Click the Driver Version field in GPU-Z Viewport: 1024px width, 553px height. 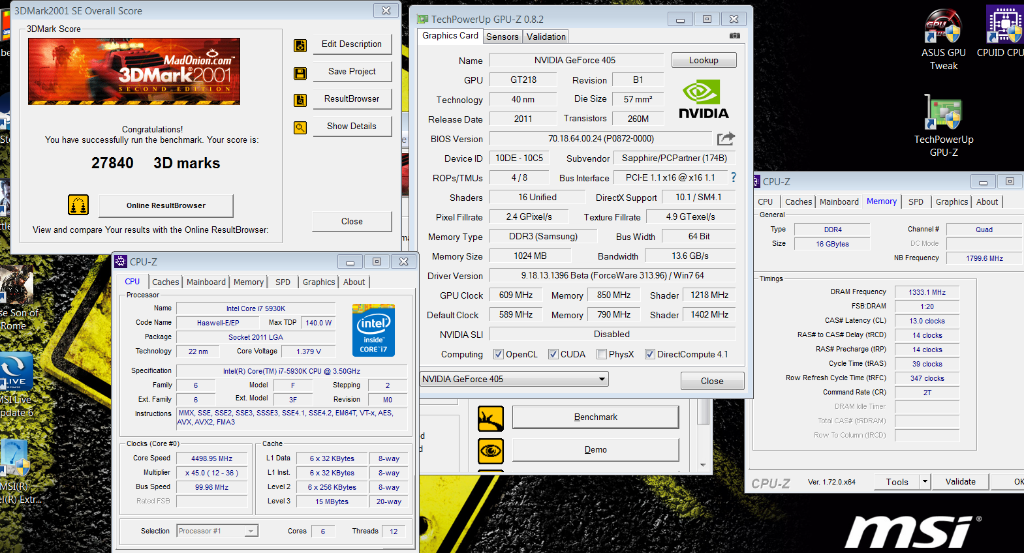[612, 275]
